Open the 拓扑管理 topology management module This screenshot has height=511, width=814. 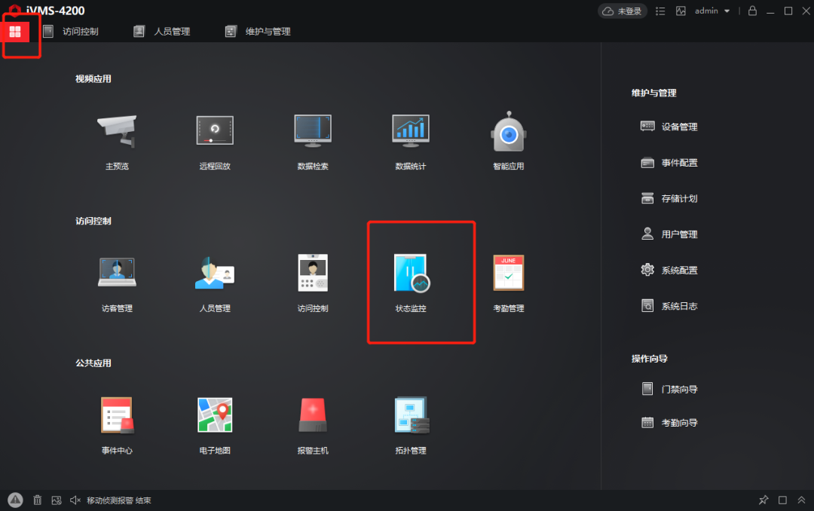tap(410, 424)
